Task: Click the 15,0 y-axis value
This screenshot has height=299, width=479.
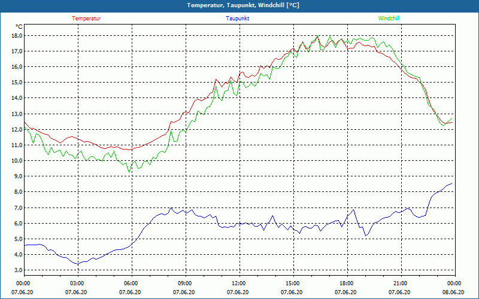Action: click(x=17, y=83)
